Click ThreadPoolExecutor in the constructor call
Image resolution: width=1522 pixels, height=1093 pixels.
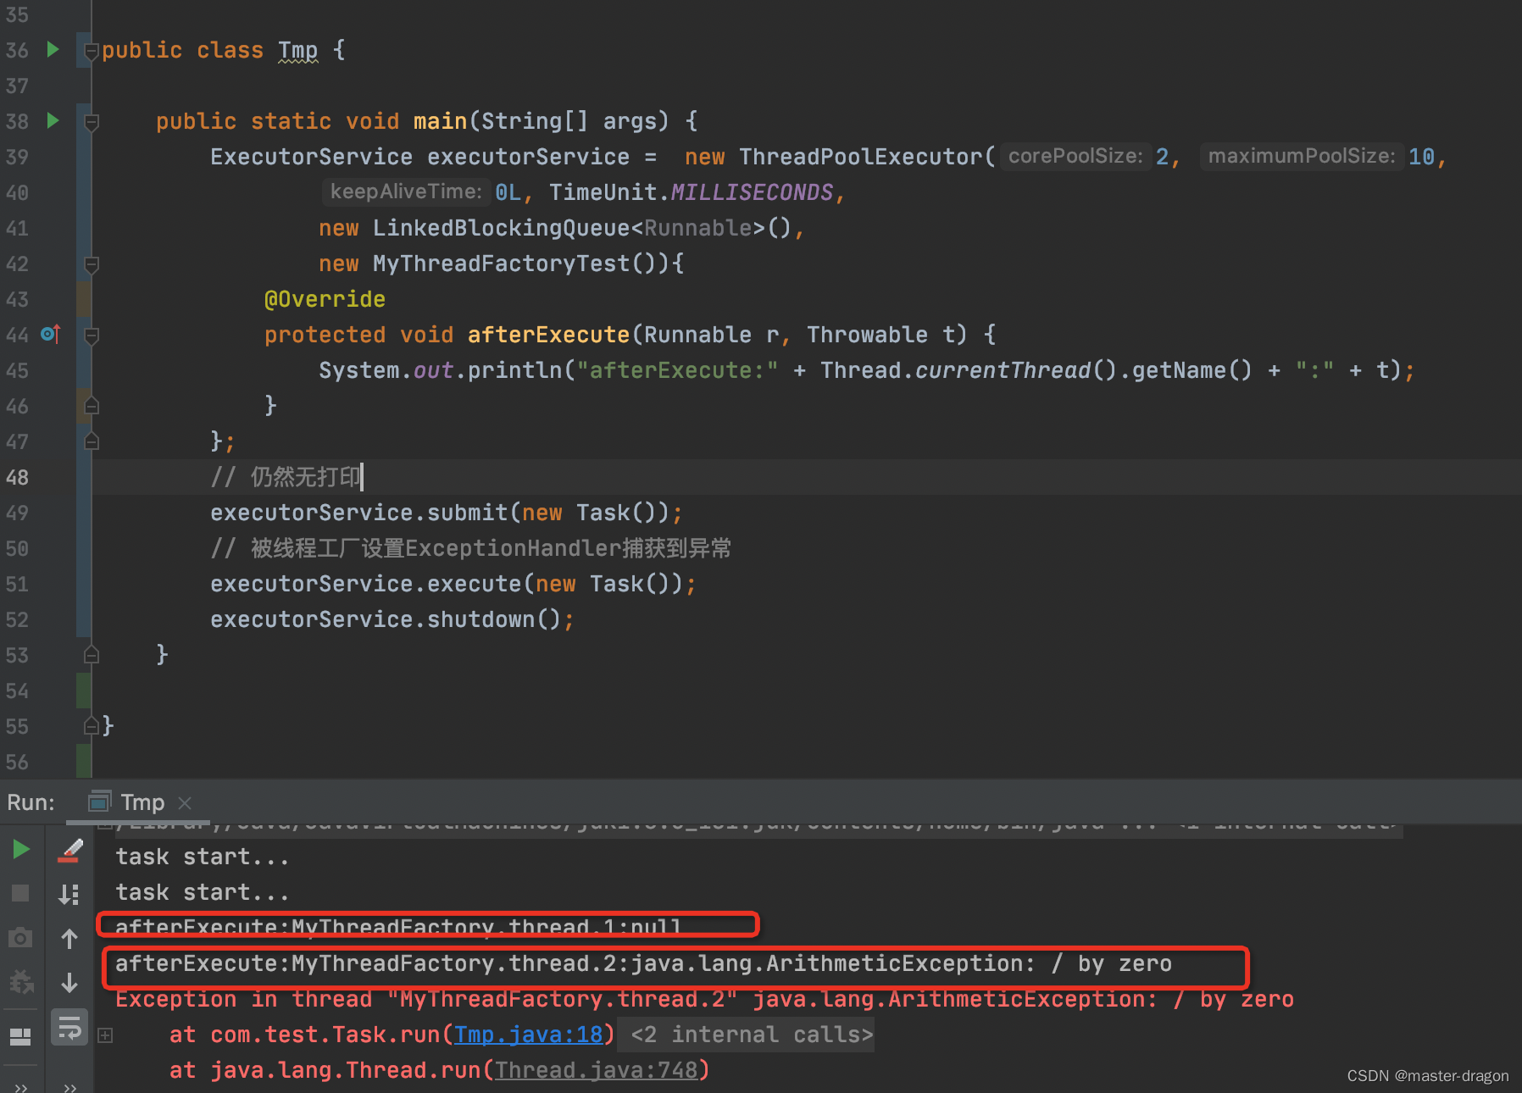[860, 157]
